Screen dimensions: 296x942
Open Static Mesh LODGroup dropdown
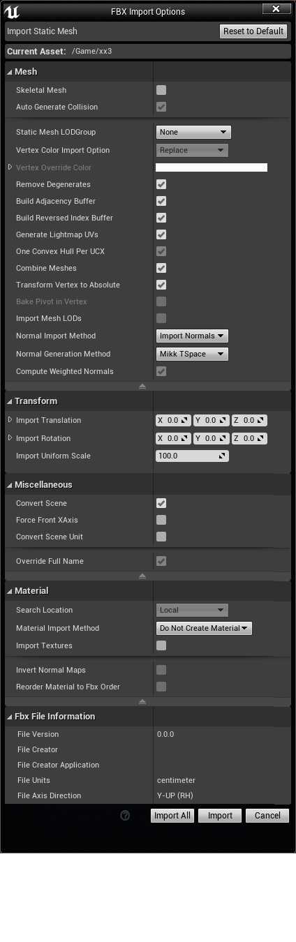[193, 132]
